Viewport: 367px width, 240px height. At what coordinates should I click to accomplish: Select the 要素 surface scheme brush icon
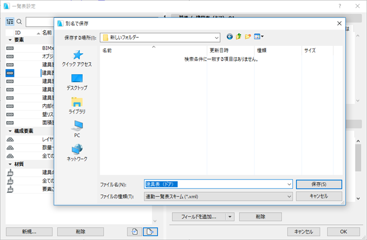pos(10,189)
